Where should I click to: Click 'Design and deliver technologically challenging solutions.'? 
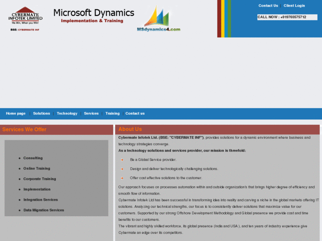174,169
